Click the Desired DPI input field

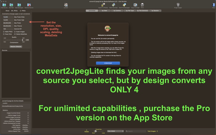pos(8,29)
